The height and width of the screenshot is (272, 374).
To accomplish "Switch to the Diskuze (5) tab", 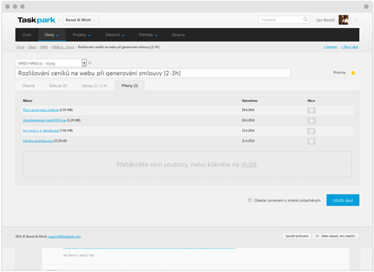I will pos(58,86).
